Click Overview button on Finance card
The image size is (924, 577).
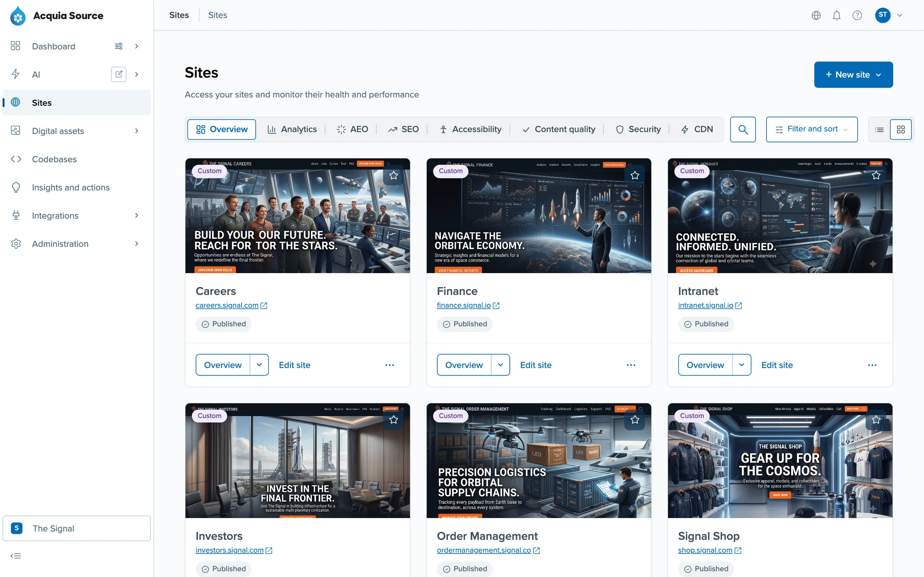click(x=464, y=365)
